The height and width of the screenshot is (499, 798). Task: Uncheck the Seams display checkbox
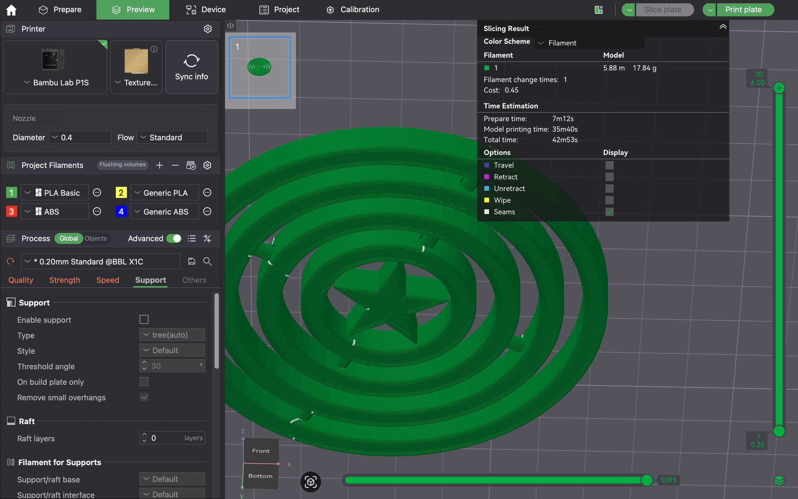(x=609, y=212)
